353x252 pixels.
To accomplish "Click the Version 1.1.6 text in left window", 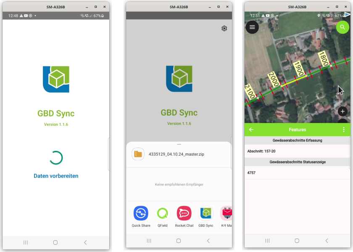I will pos(56,125).
